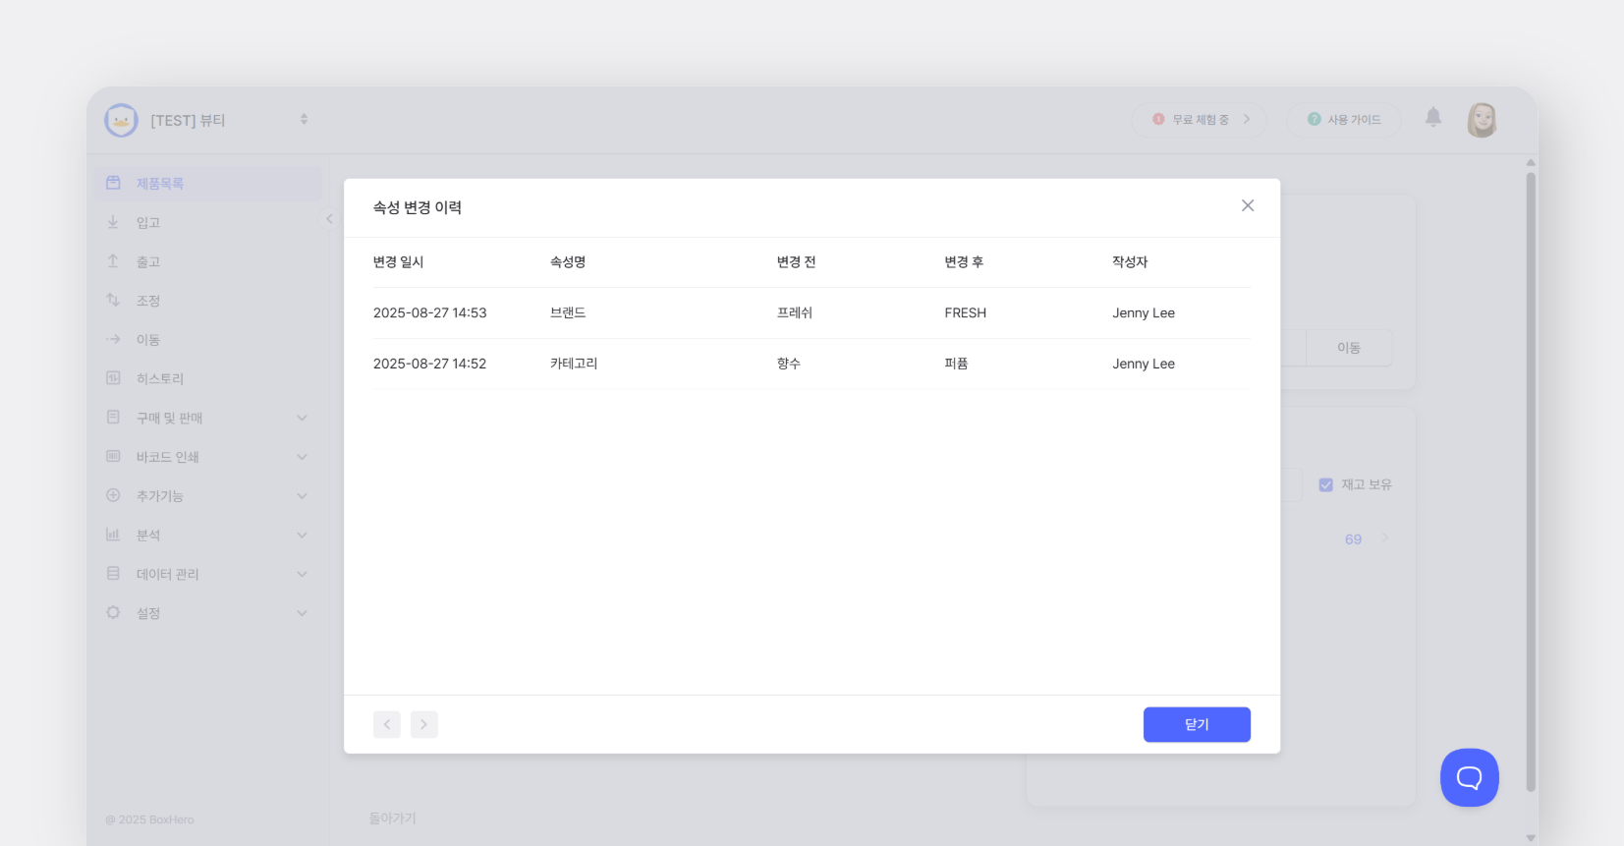Click the BoxHero duck logo

121,120
